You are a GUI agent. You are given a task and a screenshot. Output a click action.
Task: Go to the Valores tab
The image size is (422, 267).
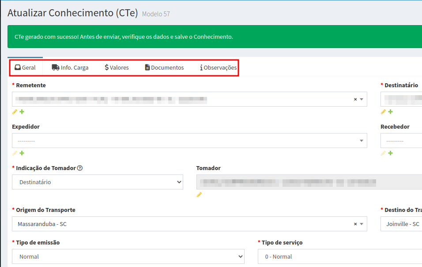point(117,68)
